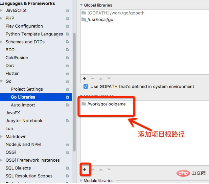Collapse the Global libraries section
This screenshot has width=209, height=184.
click(81, 5)
